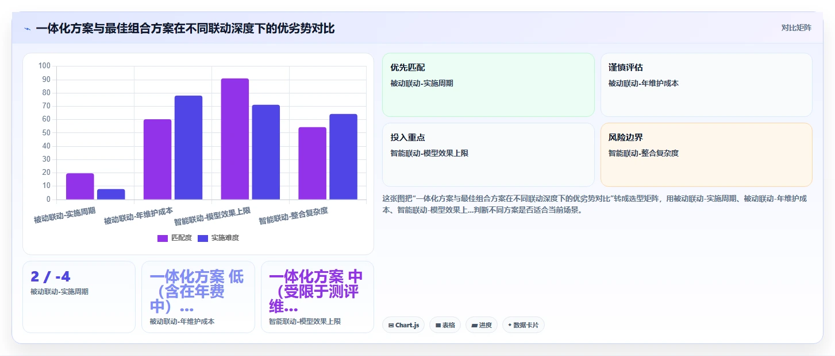The height and width of the screenshot is (356, 835).
Task: Click the y-axis value 50
Action: [47, 132]
